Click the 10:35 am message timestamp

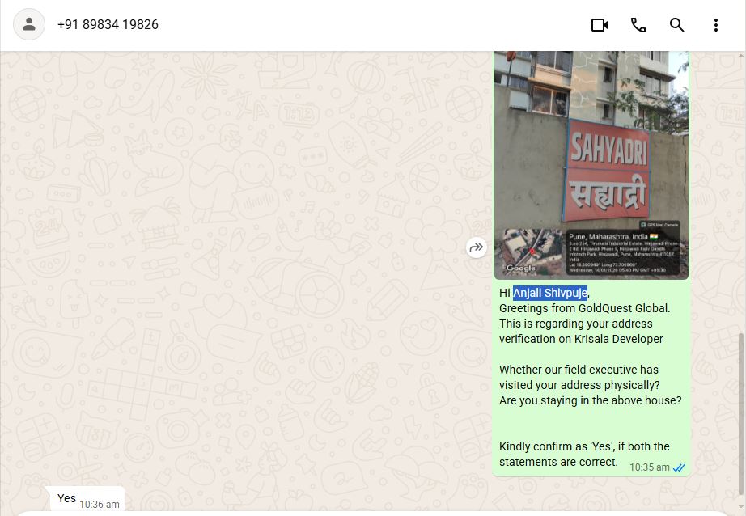click(650, 467)
